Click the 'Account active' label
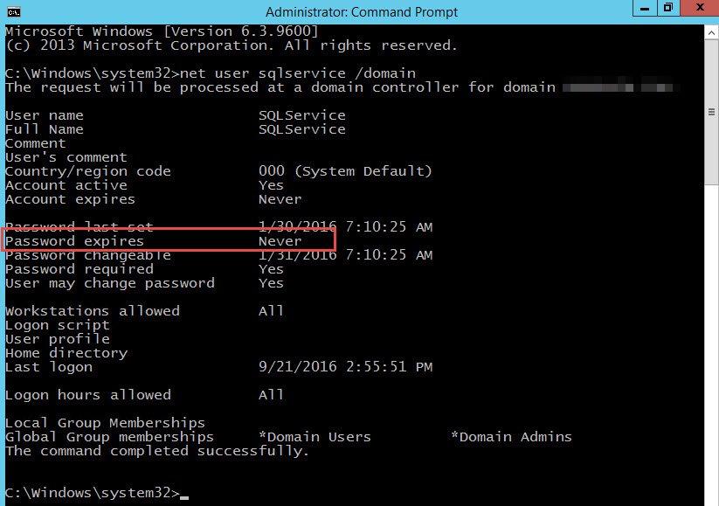 coord(66,185)
